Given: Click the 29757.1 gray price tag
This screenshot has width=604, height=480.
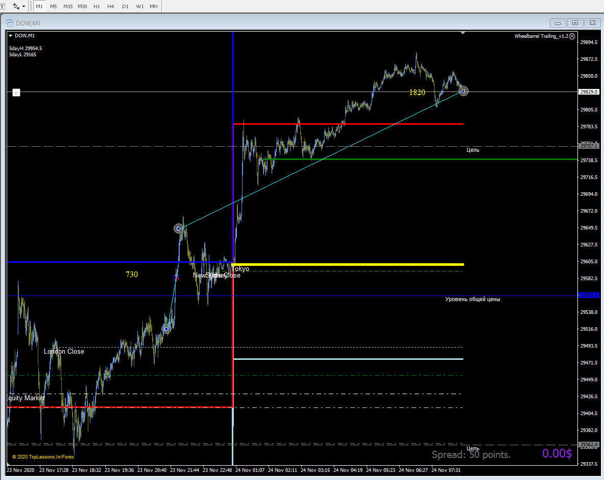Looking at the screenshot, I should coord(589,146).
